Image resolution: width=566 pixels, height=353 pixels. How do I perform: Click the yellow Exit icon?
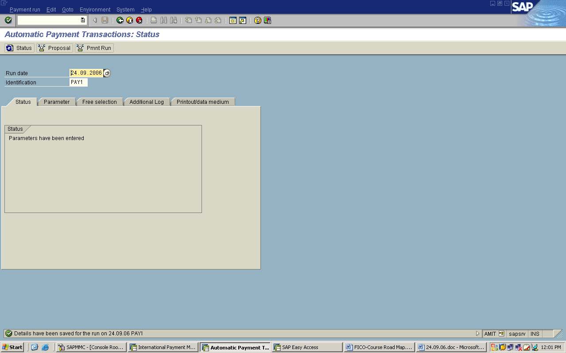click(x=129, y=20)
